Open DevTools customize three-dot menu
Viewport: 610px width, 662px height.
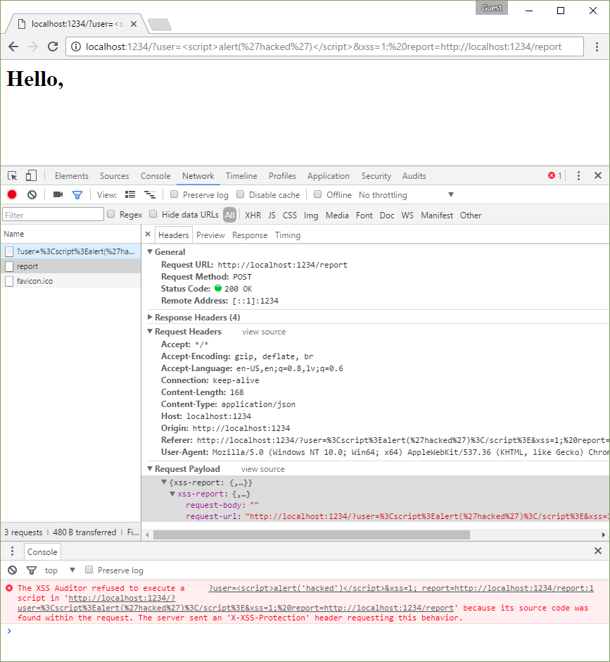(578, 175)
